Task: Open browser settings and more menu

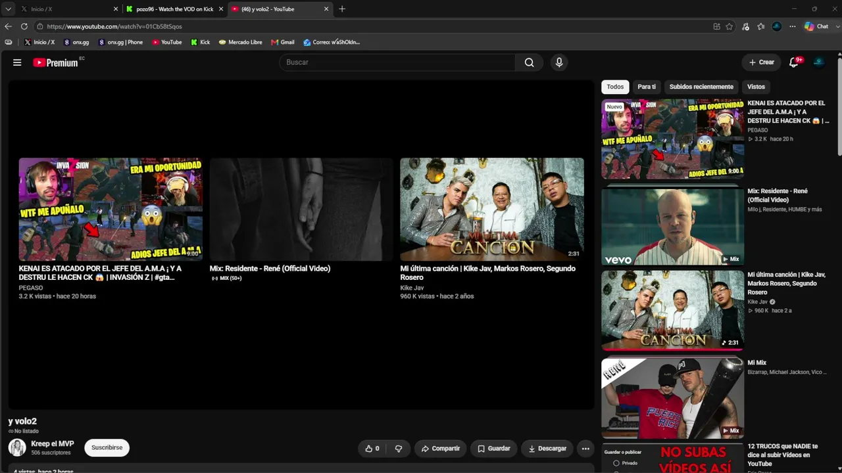Action: [x=793, y=26]
